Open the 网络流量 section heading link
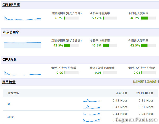159x124 pixels. 9,82
